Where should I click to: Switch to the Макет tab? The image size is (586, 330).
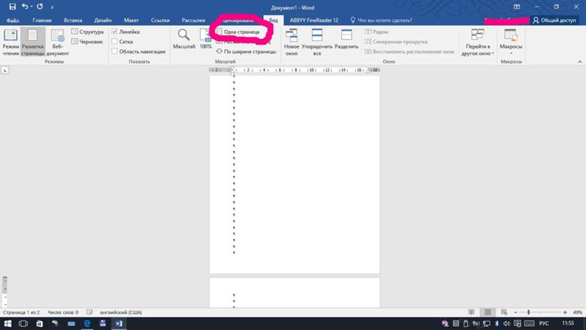pyautogui.click(x=131, y=21)
